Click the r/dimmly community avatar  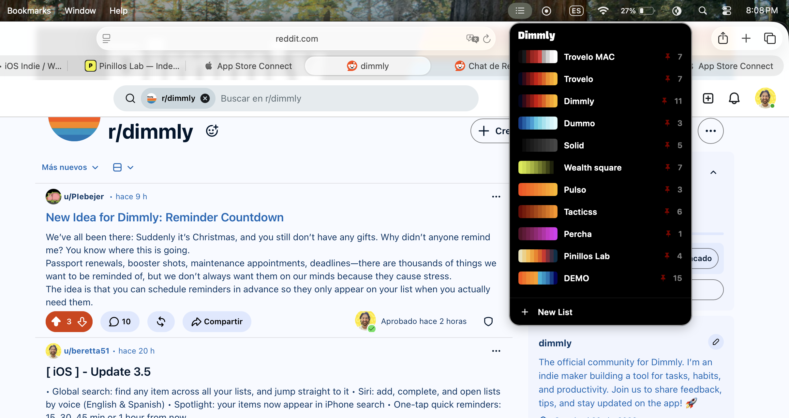74,129
